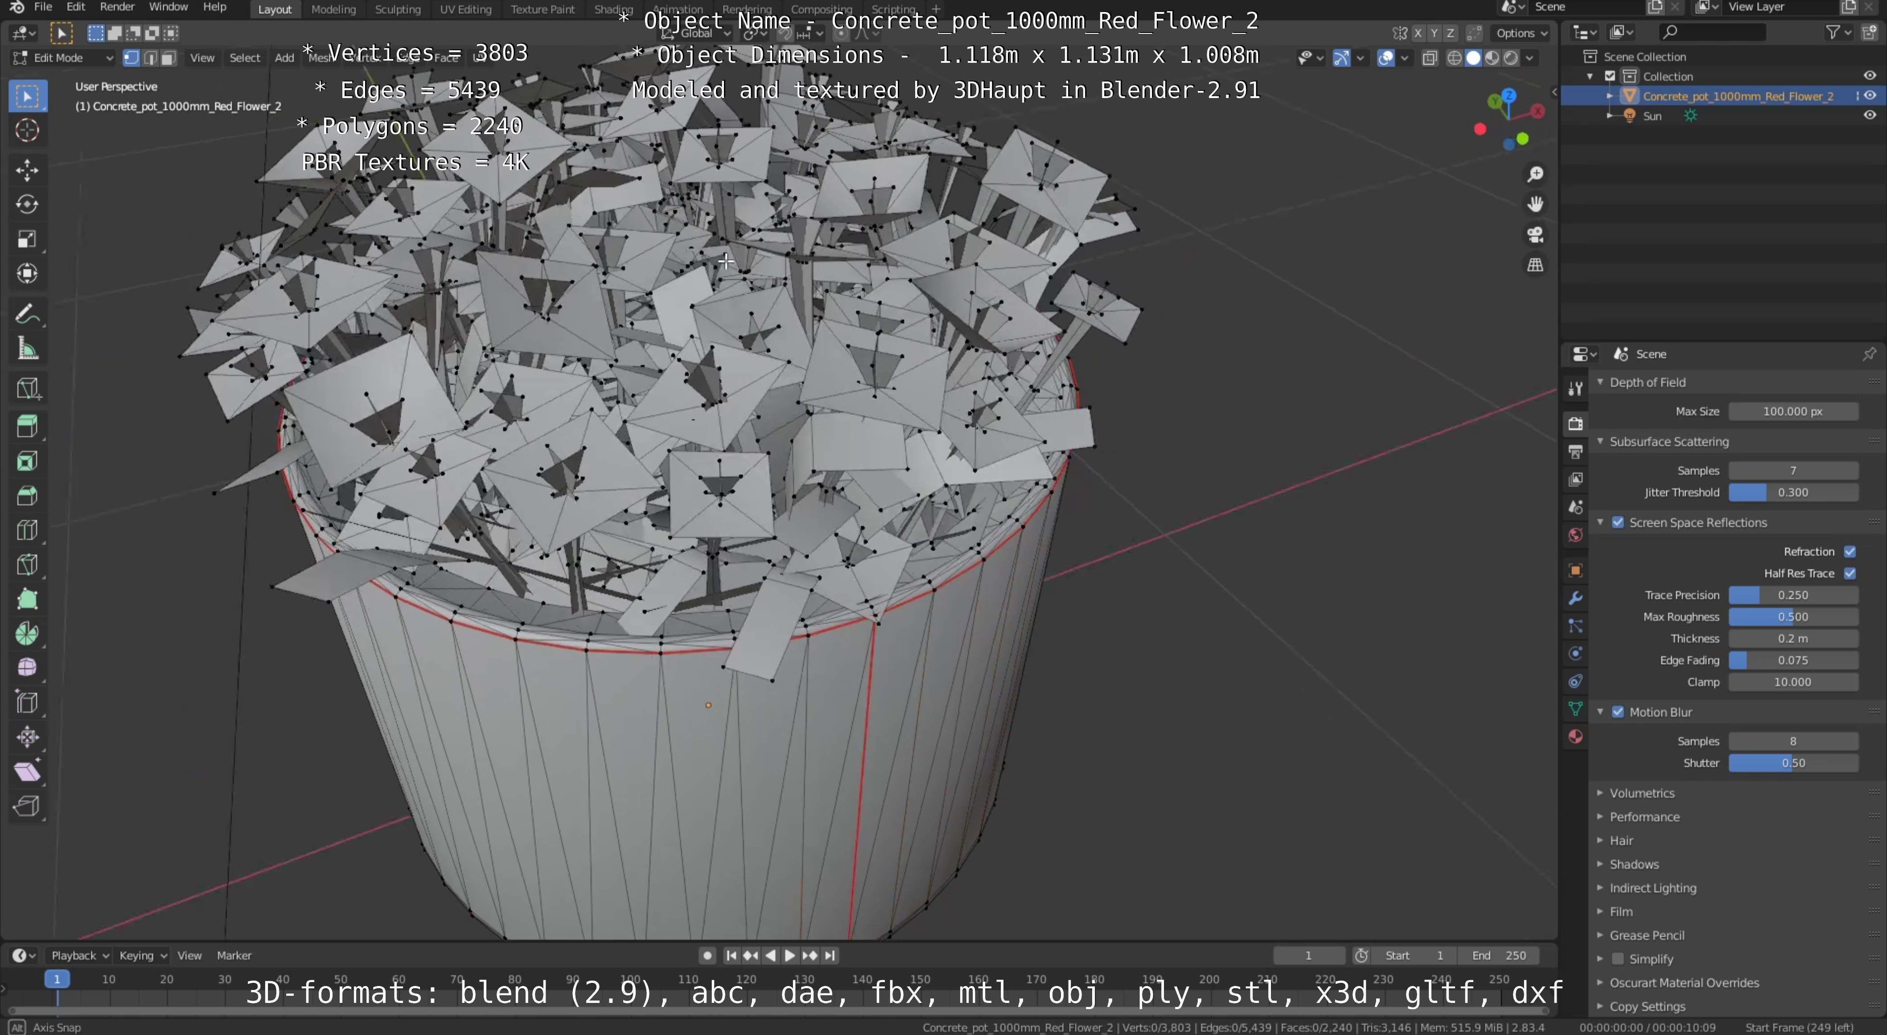Open the Render menu

click(x=117, y=7)
